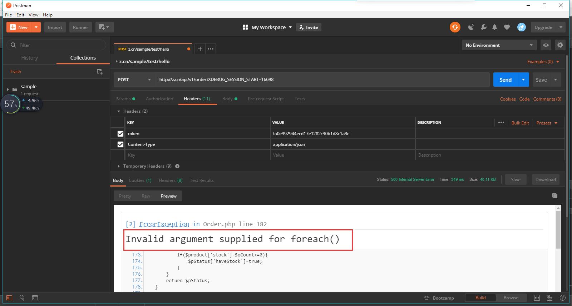Open the Edit menu
572x306 pixels.
20,15
